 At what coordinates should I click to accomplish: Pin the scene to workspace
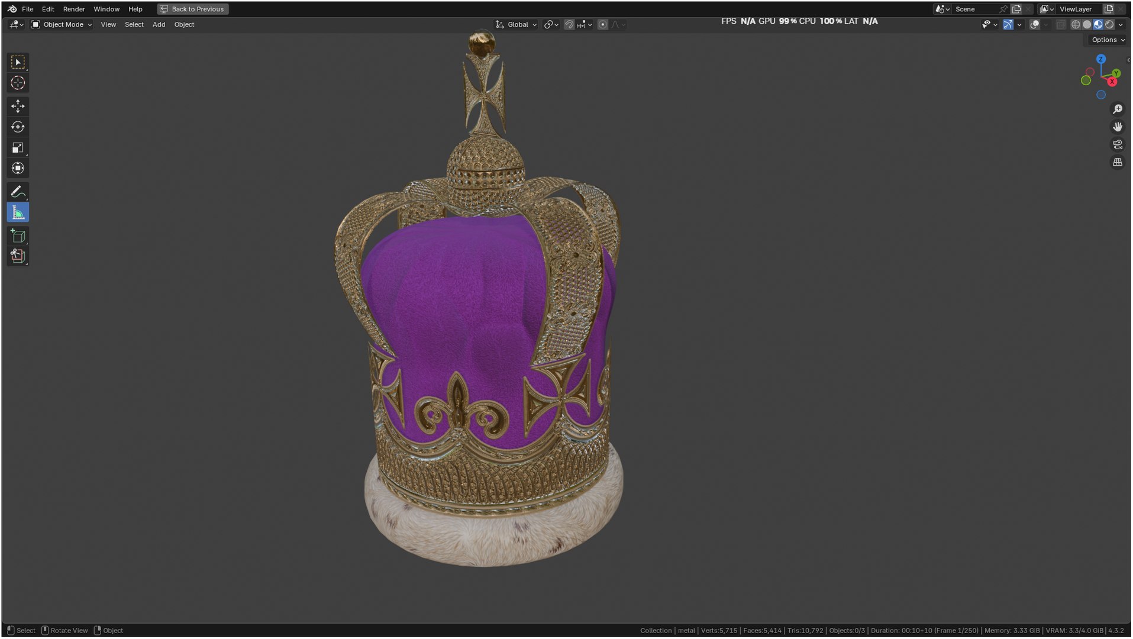(x=1003, y=9)
